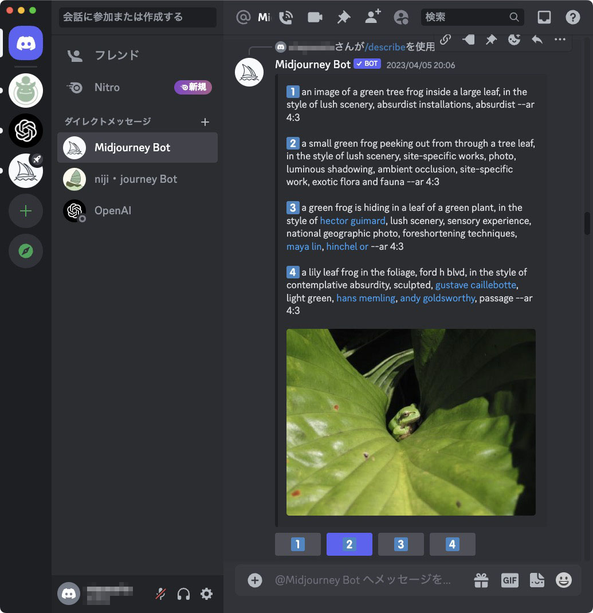Mute your microphone
Viewport: 593px width, 613px height.
161,594
